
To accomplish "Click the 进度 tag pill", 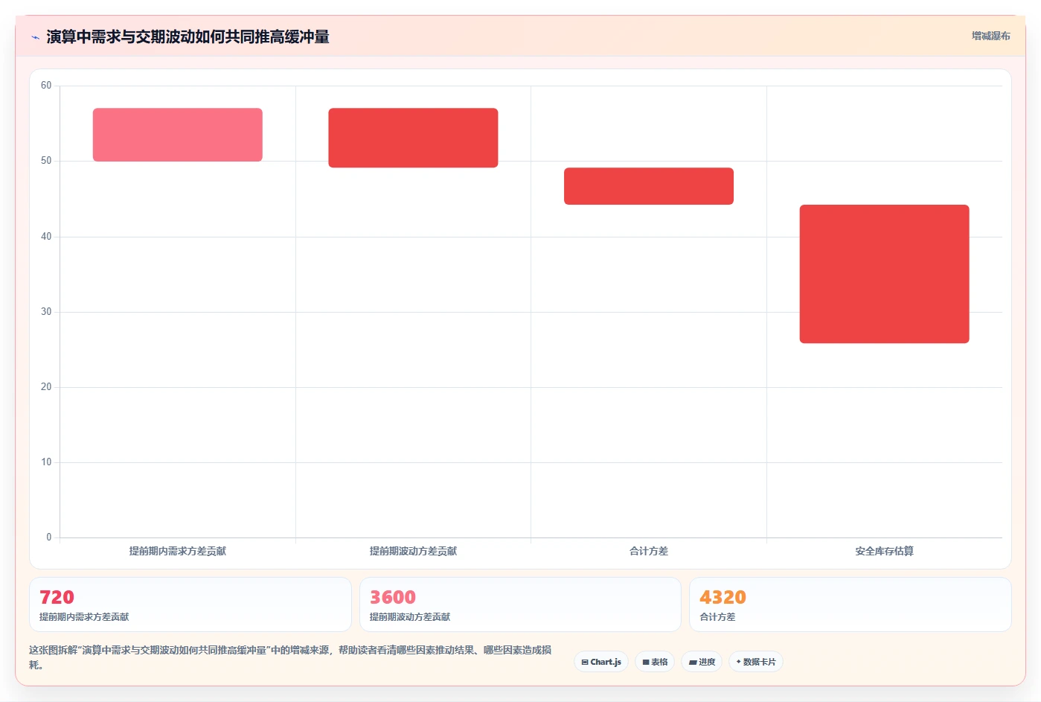I will point(702,662).
